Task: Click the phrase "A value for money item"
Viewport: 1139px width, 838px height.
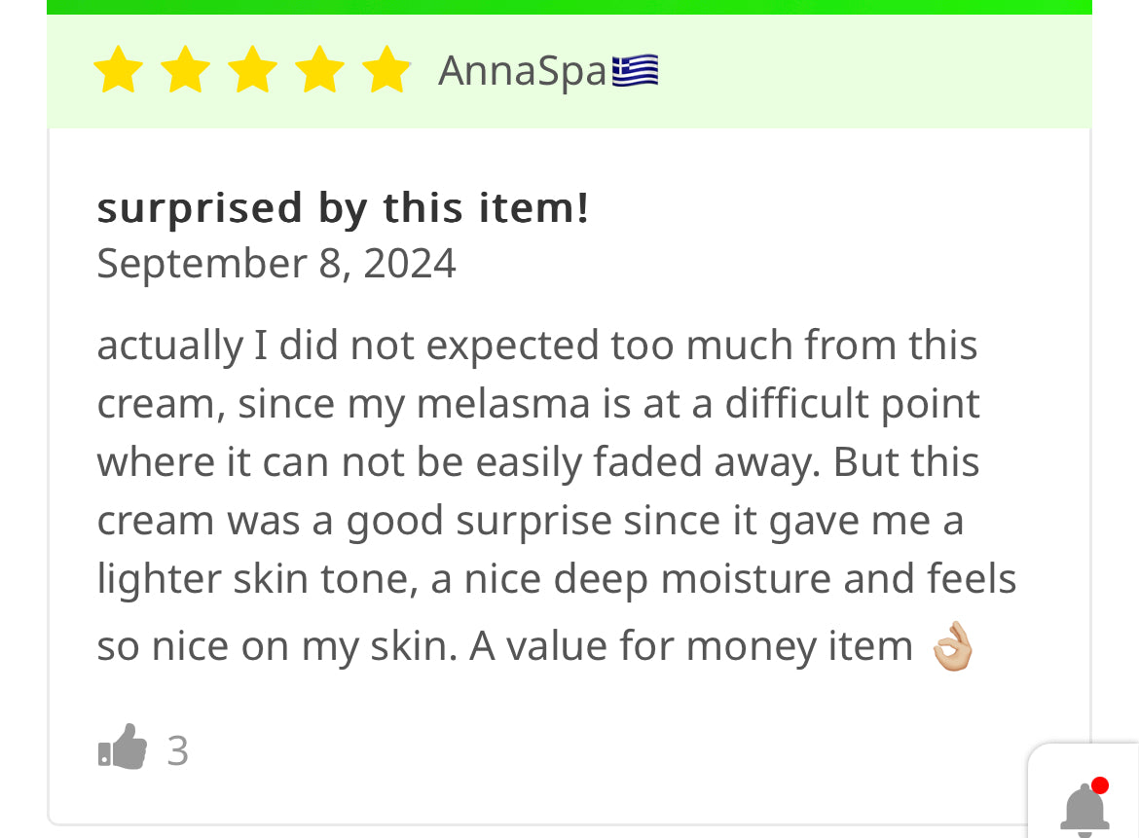Action: click(691, 646)
